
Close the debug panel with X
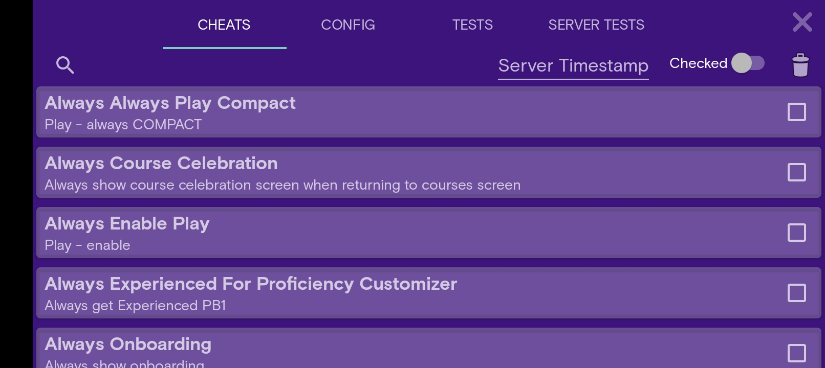(x=802, y=22)
